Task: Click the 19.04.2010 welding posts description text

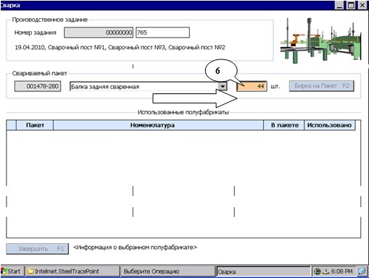Action: point(120,47)
